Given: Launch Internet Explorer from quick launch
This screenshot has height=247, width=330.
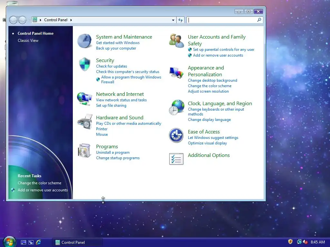Looking at the screenshot, I should click(x=39, y=242).
